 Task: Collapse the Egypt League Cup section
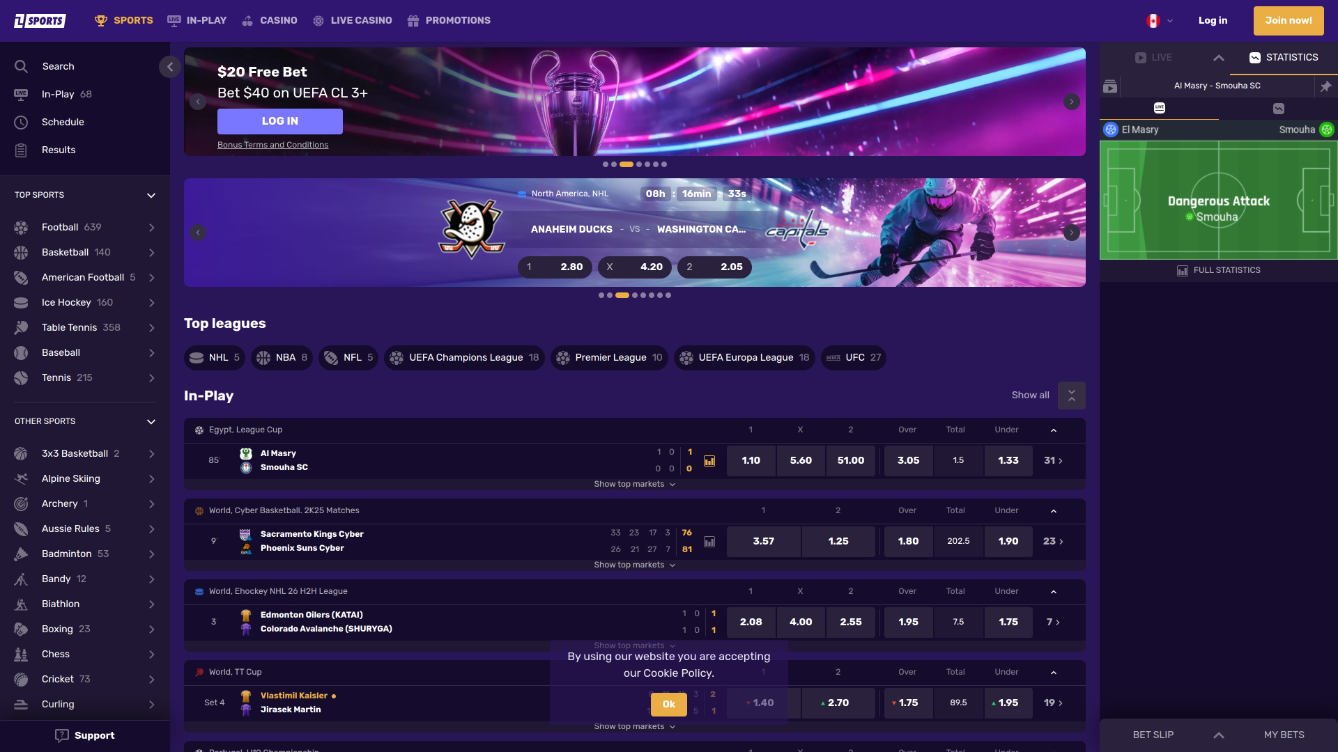tap(1054, 430)
